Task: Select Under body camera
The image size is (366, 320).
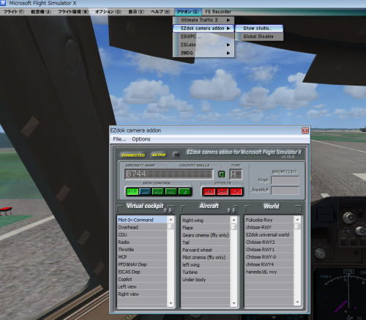Action: click(x=206, y=280)
